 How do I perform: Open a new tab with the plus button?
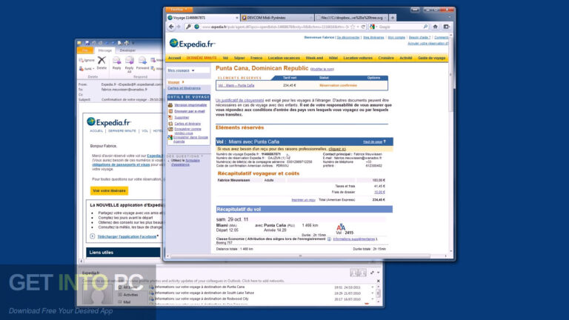point(392,18)
